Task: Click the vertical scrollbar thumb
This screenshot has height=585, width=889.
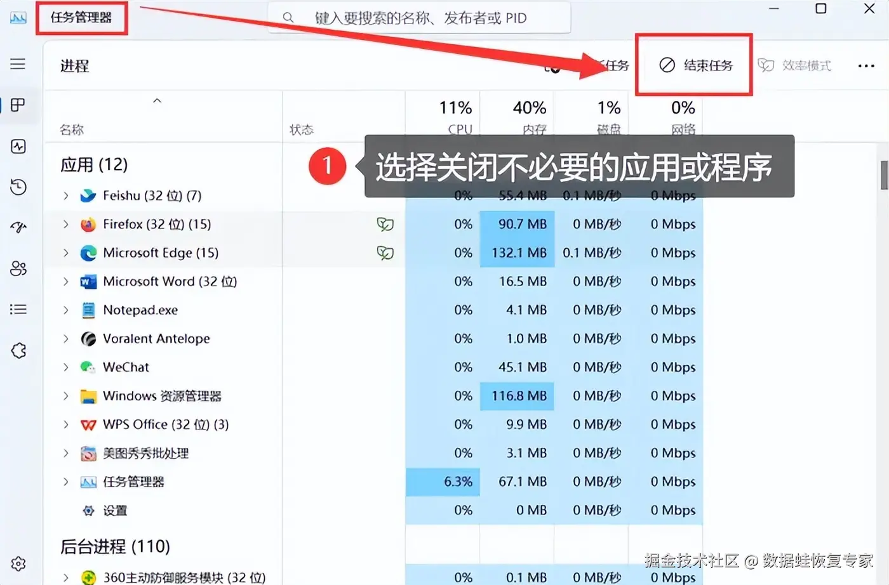Action: coord(884,175)
